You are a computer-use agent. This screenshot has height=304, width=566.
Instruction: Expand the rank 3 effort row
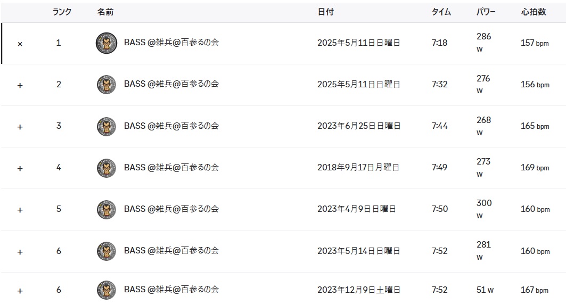(20, 127)
